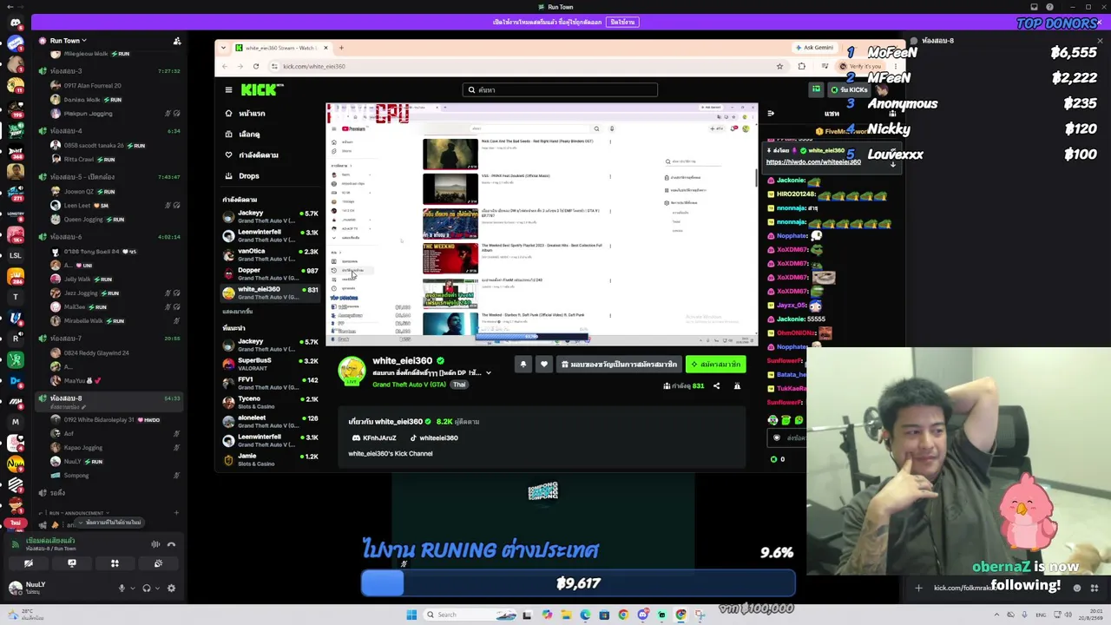Open Discord user settings gear
Screen dimensions: 1111x625
click(x=171, y=589)
